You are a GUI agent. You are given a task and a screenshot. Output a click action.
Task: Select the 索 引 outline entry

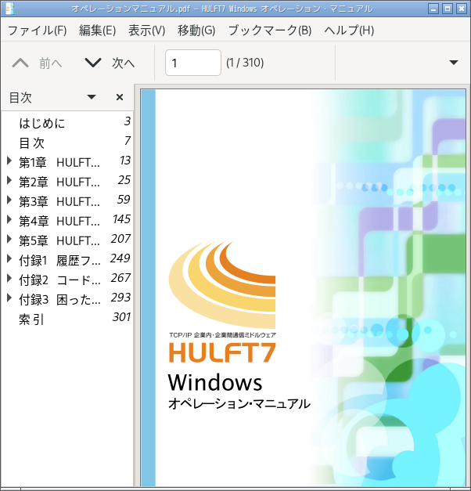coord(67,319)
